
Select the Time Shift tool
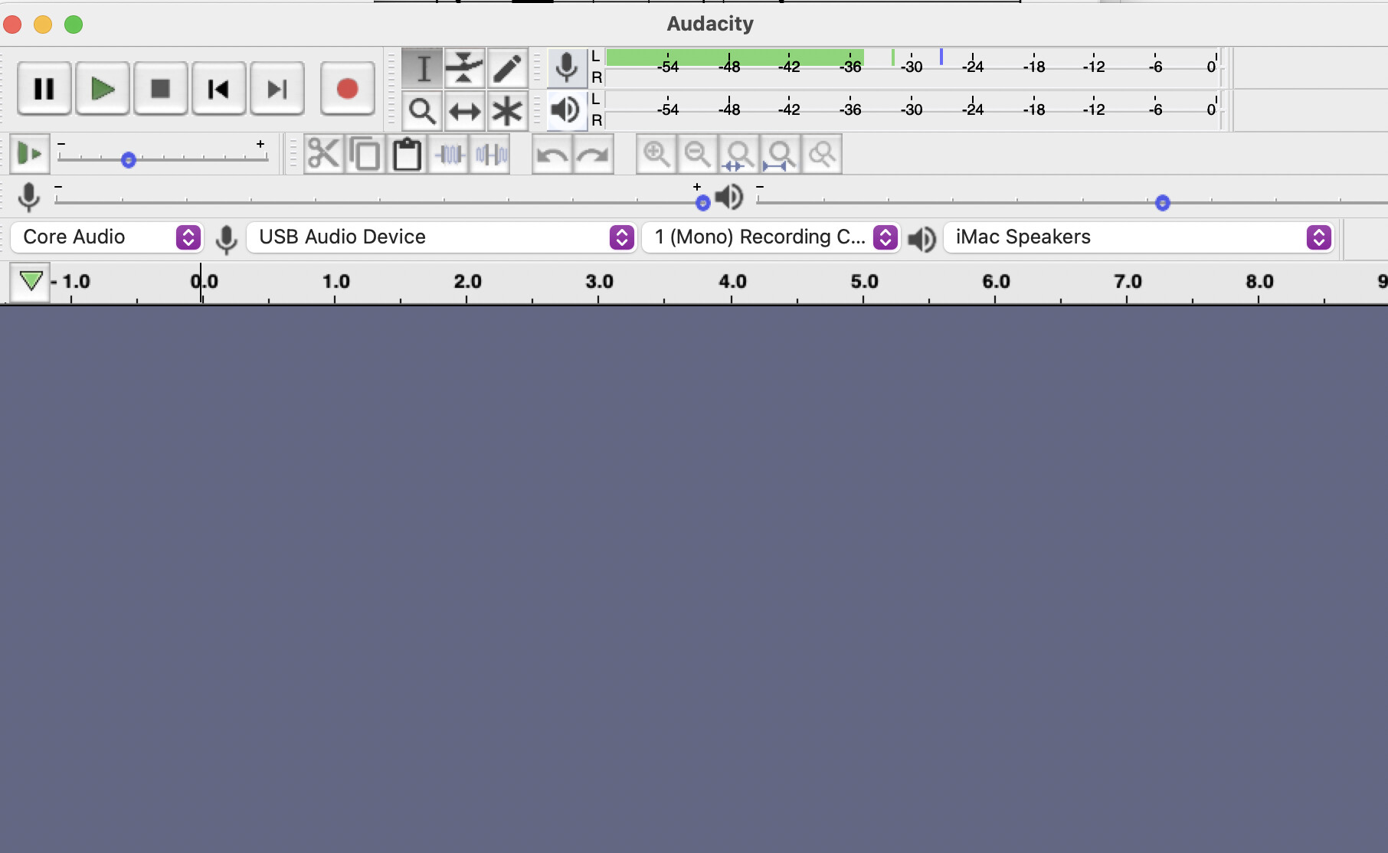465,111
